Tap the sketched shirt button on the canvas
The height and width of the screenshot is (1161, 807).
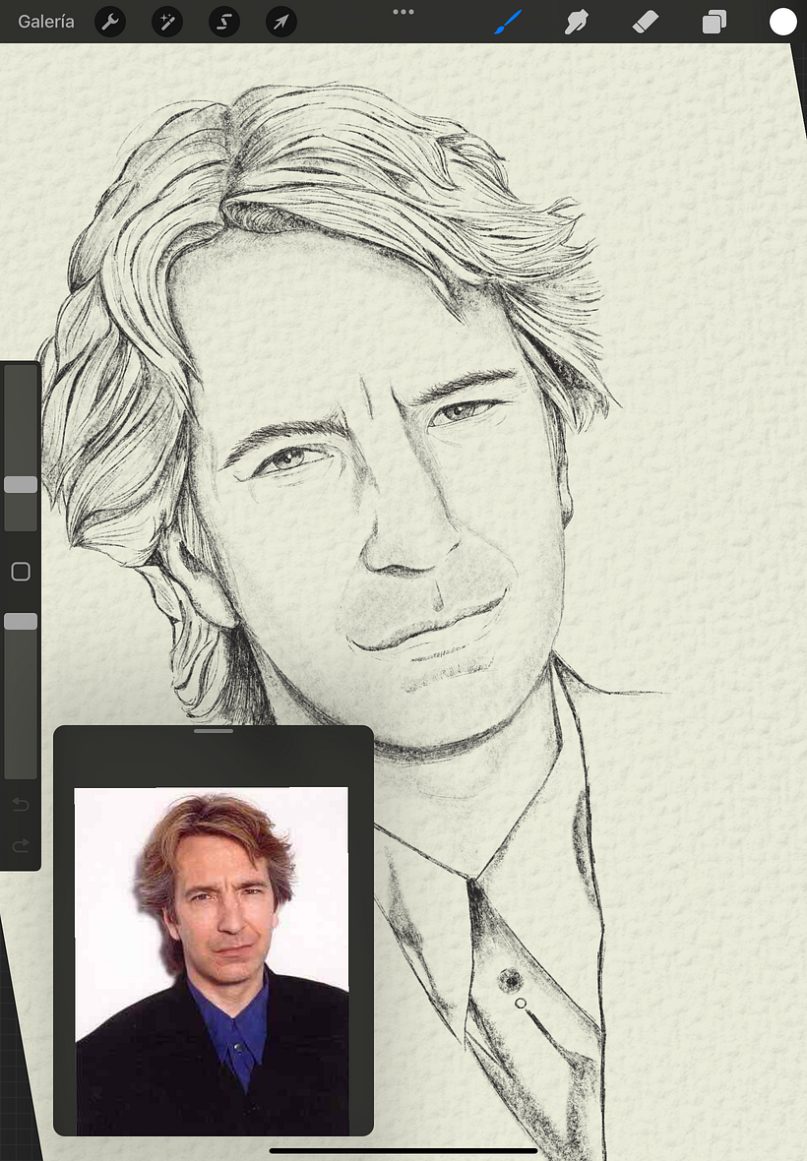pyautogui.click(x=510, y=978)
